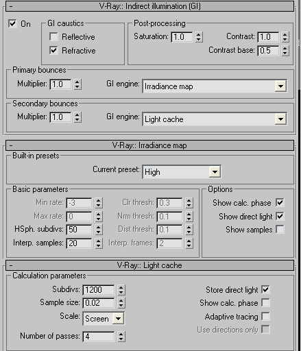Enable Reflective GI caustics
301x351 pixels.
[53, 36]
